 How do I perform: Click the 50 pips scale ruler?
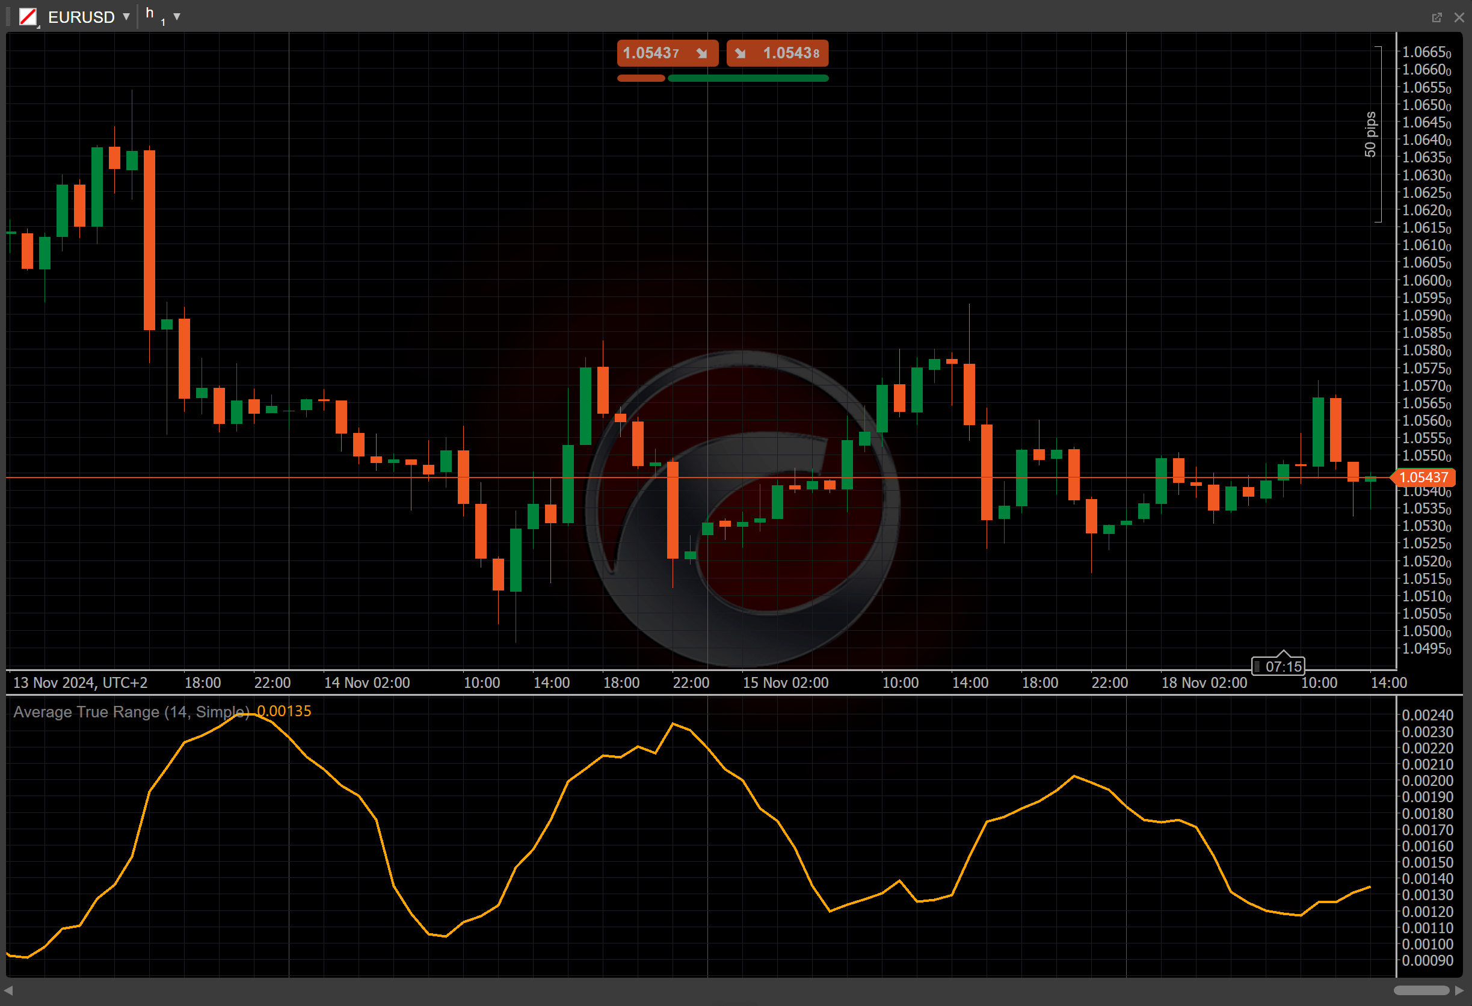click(1371, 134)
